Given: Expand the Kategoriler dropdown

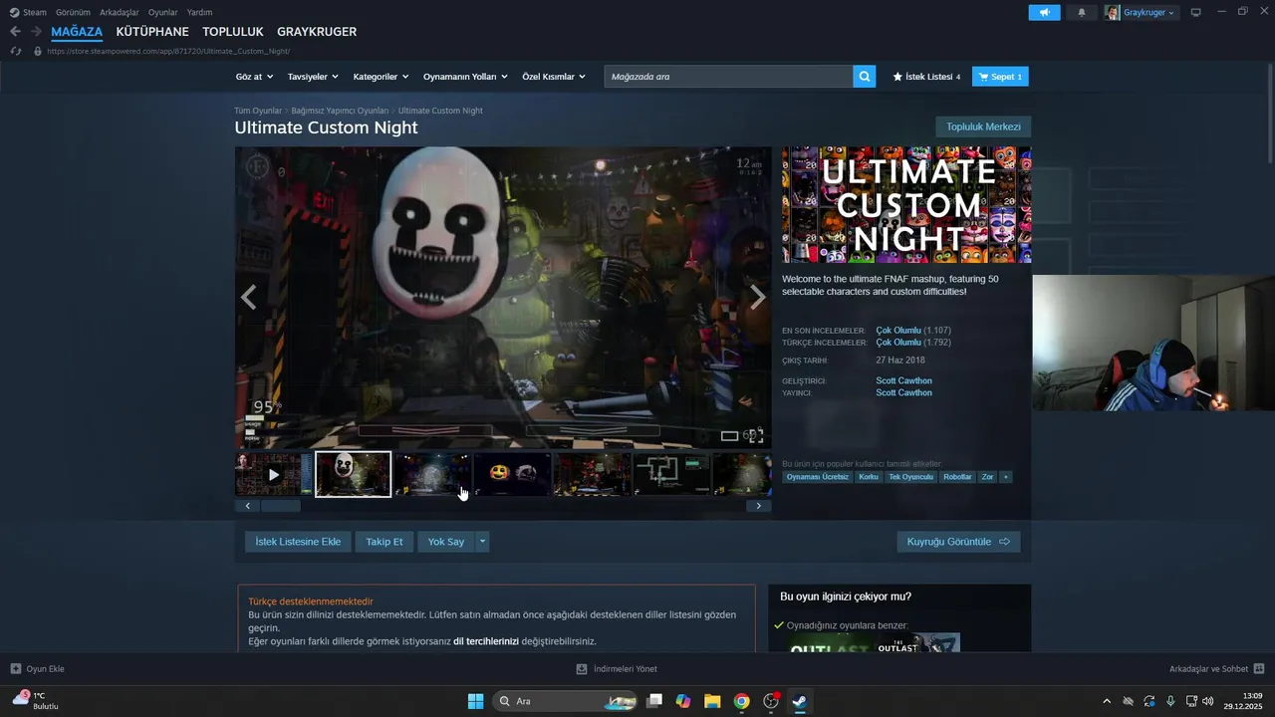Looking at the screenshot, I should 381,77.
